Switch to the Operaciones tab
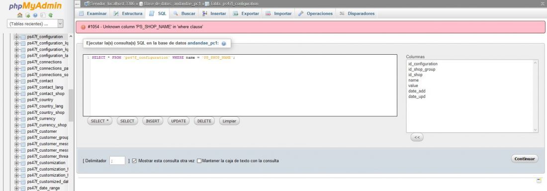This screenshot has width=547, height=191. pyautogui.click(x=316, y=13)
